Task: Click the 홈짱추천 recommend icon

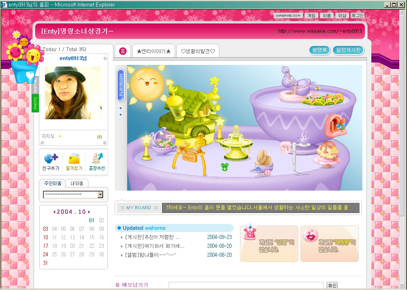Action: 97,158
